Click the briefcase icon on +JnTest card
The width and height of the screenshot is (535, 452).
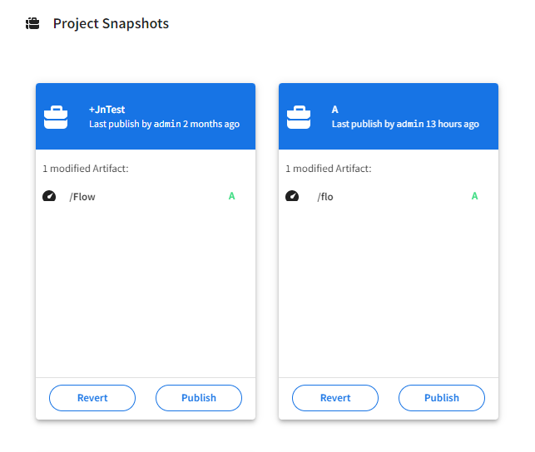(x=56, y=116)
